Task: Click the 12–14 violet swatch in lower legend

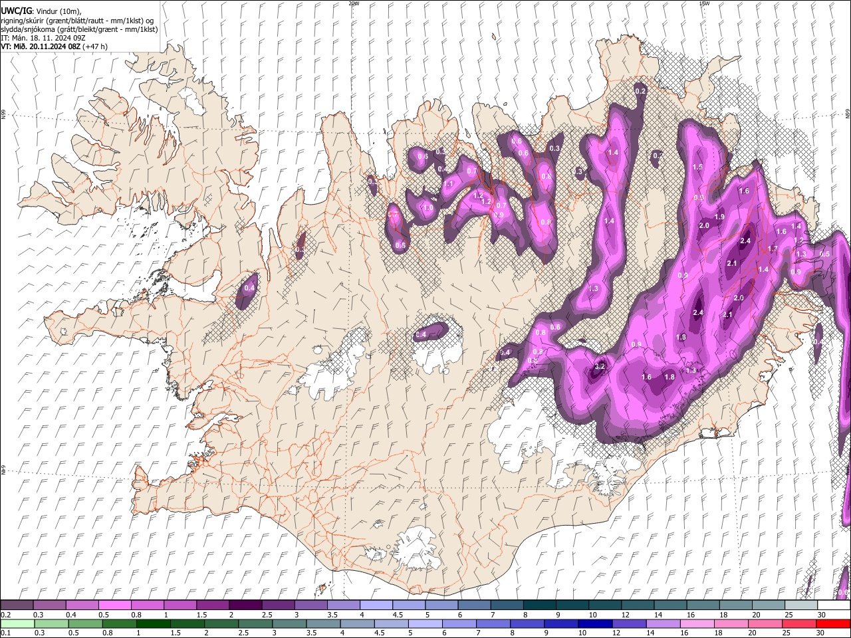Action: [x=628, y=624]
